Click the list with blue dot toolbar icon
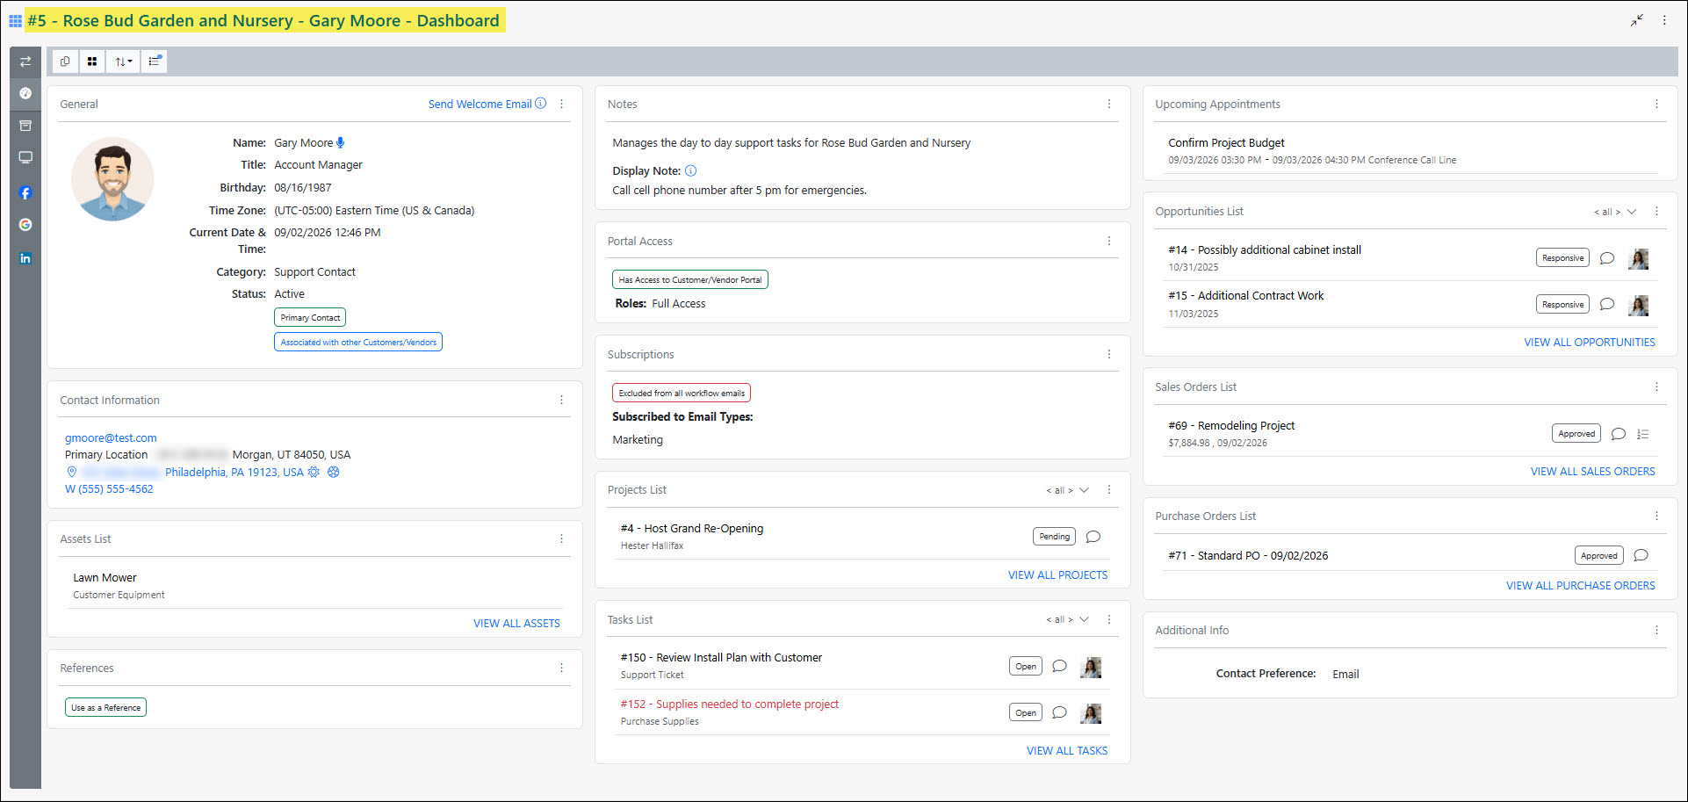Viewport: 1688px width, 802px height. click(155, 61)
